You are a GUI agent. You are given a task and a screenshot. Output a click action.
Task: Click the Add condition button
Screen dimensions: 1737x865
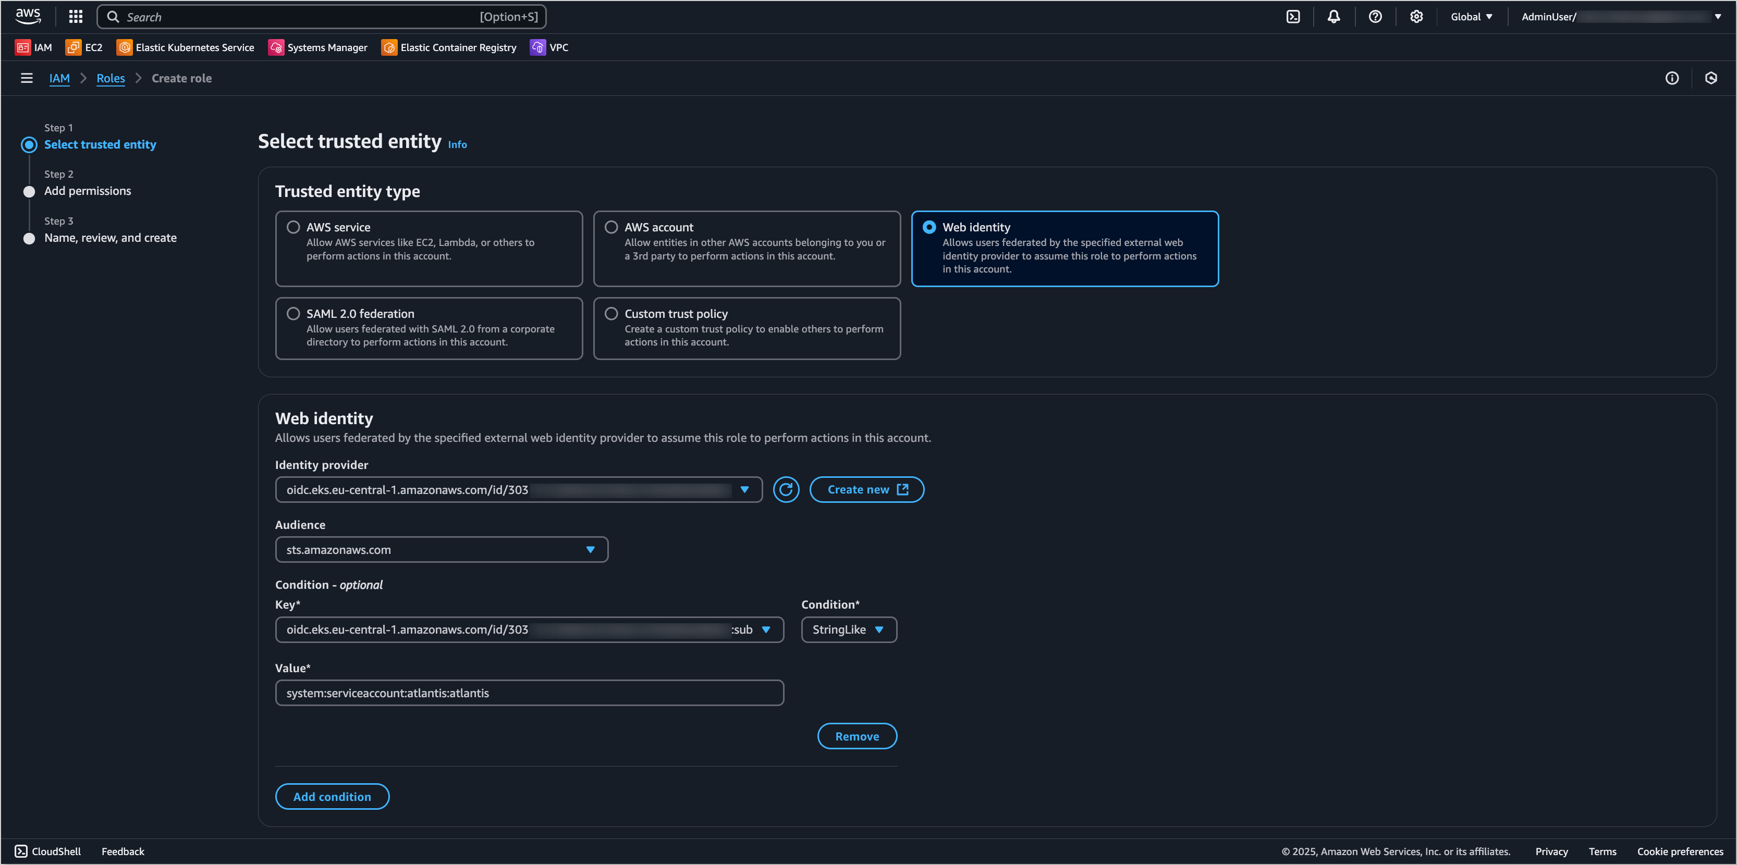point(332,796)
